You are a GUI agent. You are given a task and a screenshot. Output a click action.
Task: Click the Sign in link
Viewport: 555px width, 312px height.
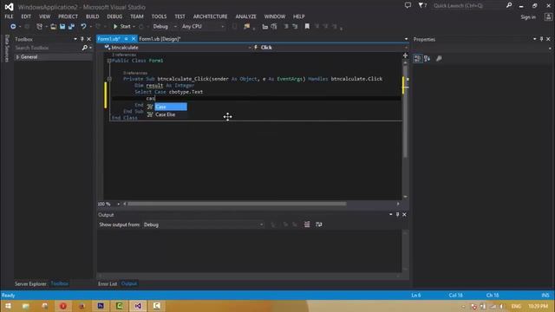click(x=528, y=17)
